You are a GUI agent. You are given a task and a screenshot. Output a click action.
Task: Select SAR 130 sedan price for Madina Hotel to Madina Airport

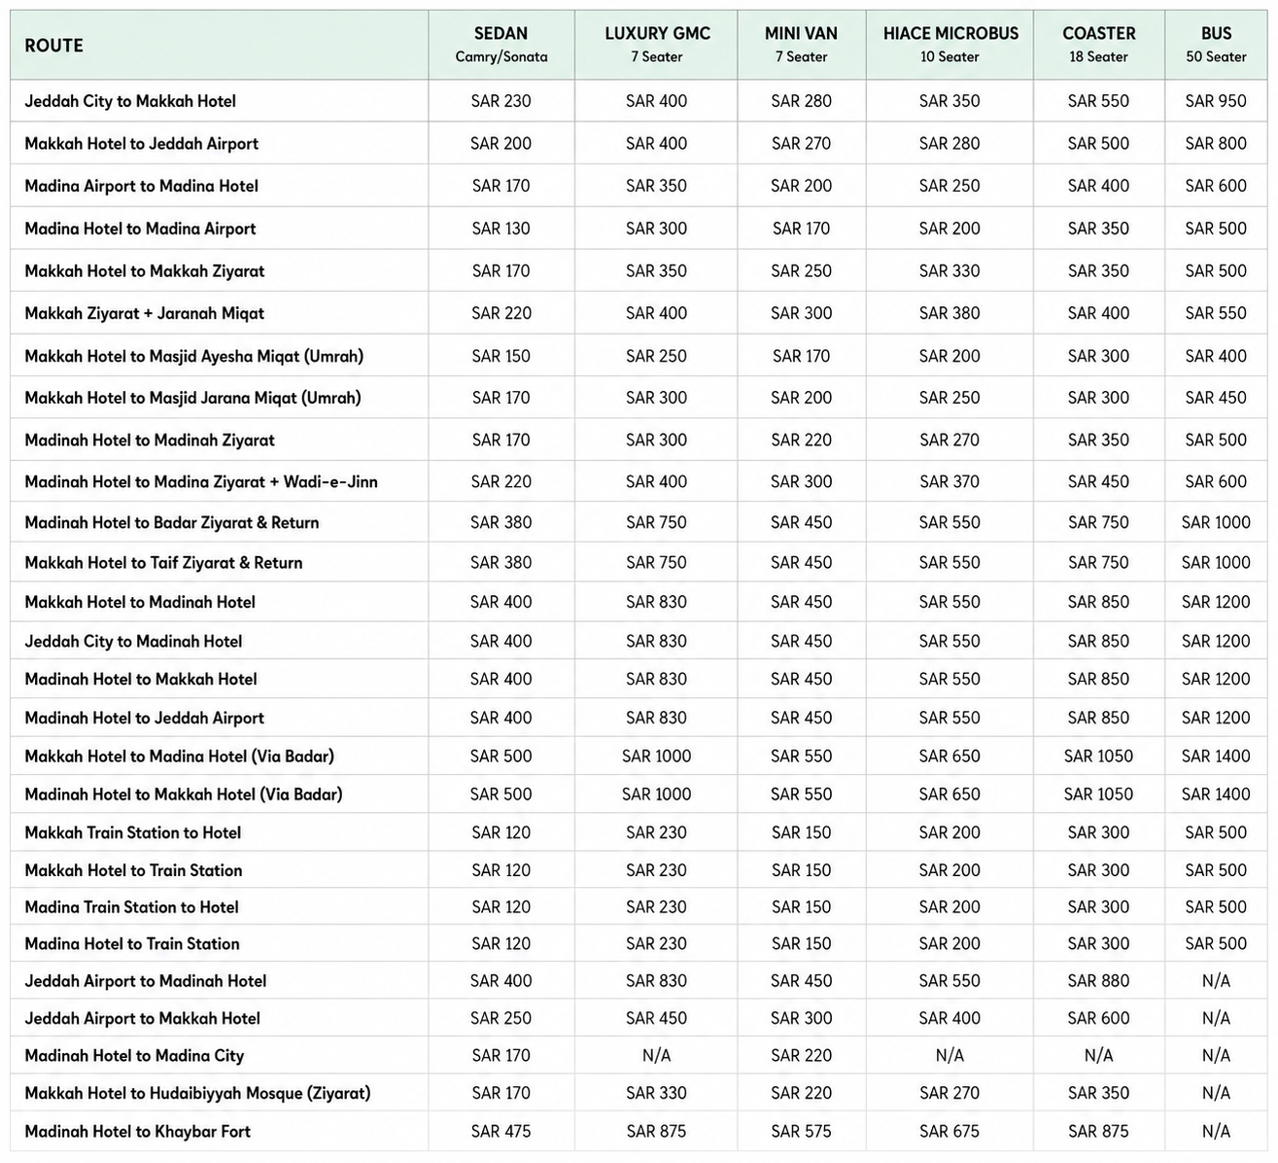tap(501, 229)
